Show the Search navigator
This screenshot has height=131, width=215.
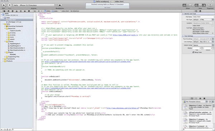tap(13, 11)
